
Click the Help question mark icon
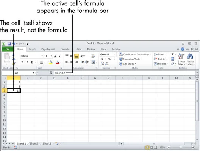point(183,49)
